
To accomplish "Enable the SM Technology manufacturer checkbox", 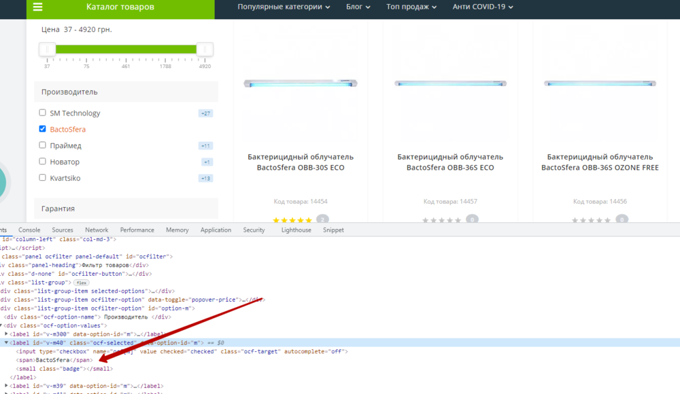I will pyautogui.click(x=43, y=113).
